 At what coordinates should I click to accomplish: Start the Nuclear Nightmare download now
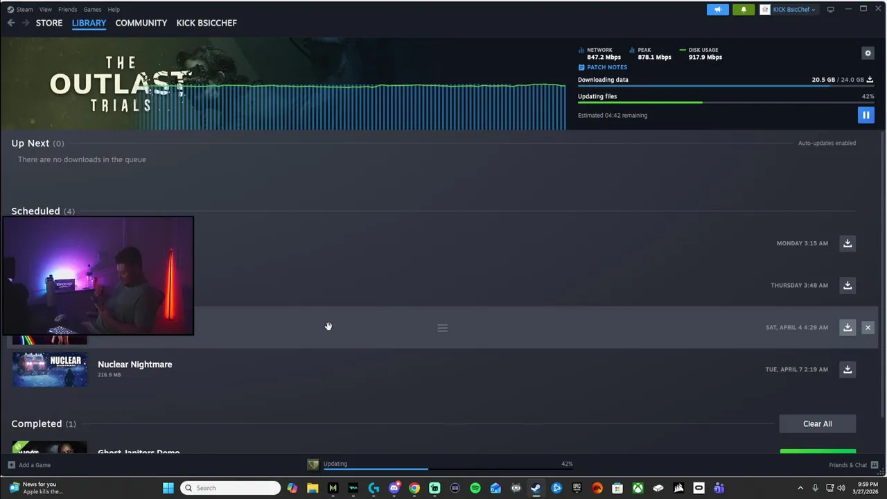pyautogui.click(x=848, y=369)
